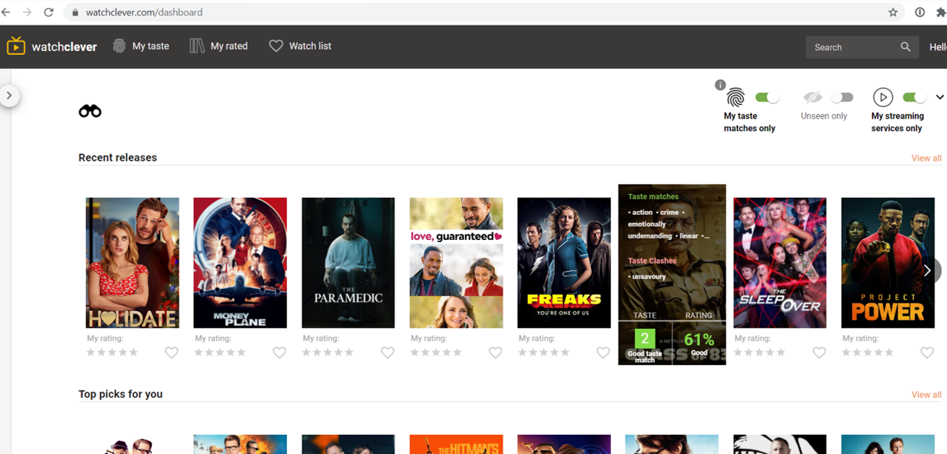
Task: Reload the page with browser refresh icon
Action: pos(49,12)
